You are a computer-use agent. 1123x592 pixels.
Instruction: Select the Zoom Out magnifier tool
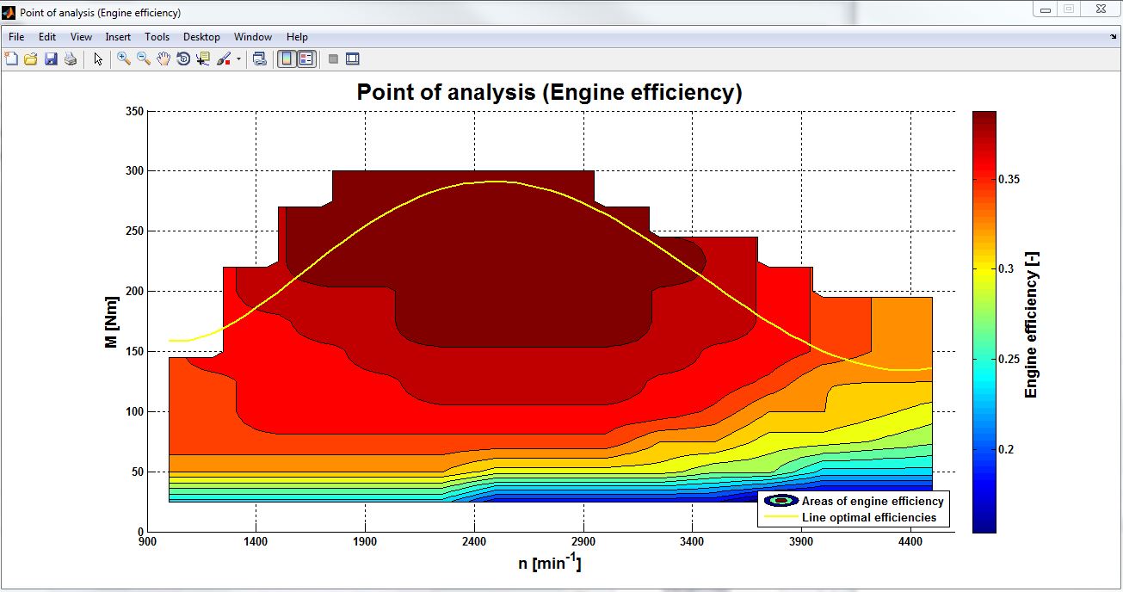[x=144, y=59]
